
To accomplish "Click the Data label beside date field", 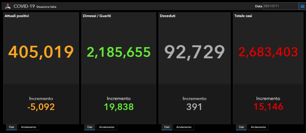I will point(259,6).
